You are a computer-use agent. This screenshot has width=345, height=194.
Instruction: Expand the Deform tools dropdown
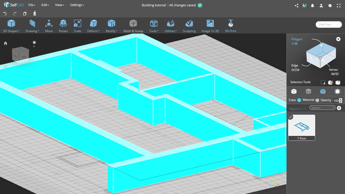93,26
